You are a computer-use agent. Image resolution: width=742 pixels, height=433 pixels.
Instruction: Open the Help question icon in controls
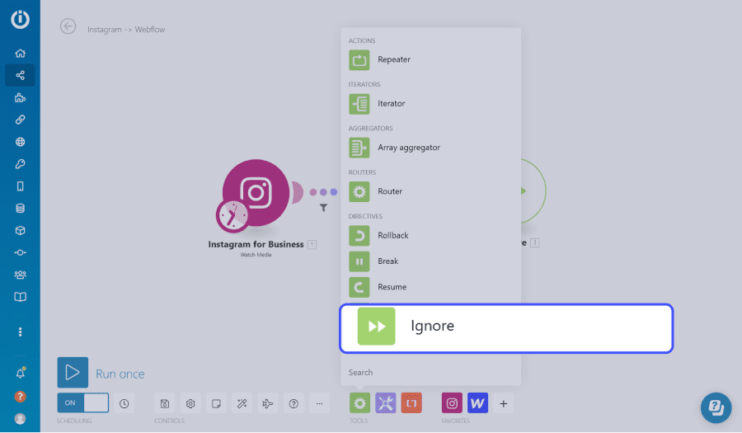pyautogui.click(x=294, y=403)
